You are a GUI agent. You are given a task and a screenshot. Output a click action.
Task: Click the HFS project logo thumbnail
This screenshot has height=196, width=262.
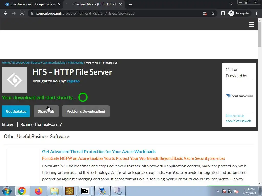[x=15, y=80]
